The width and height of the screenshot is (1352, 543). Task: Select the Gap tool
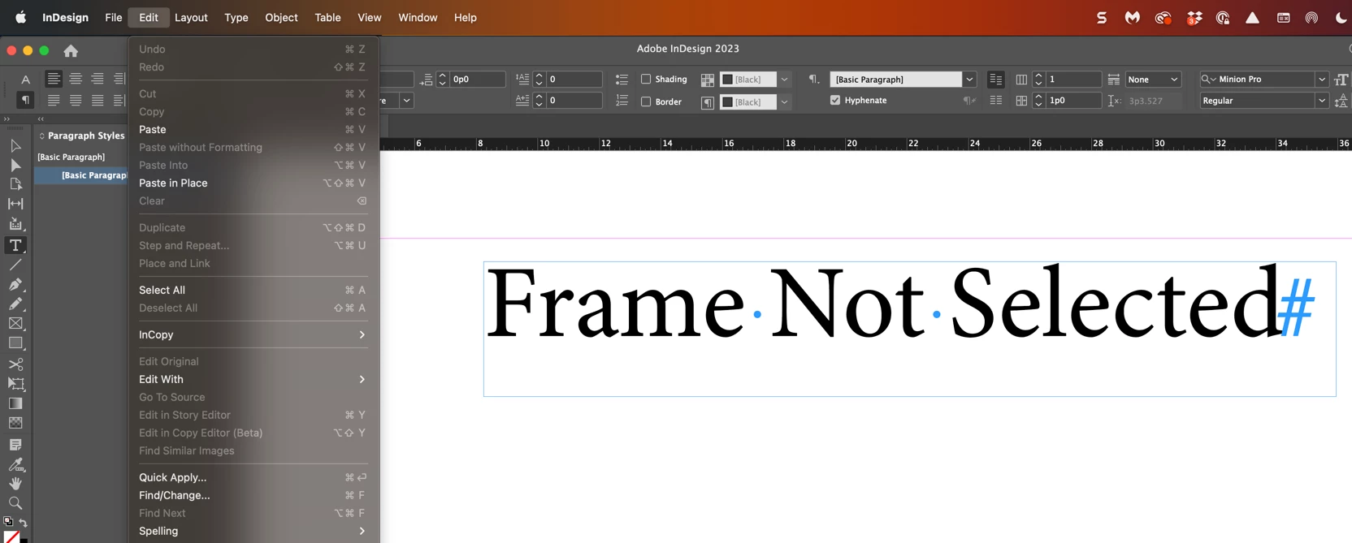tap(15, 204)
